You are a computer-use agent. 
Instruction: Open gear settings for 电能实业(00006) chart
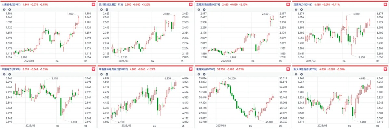(x=199, y=74)
